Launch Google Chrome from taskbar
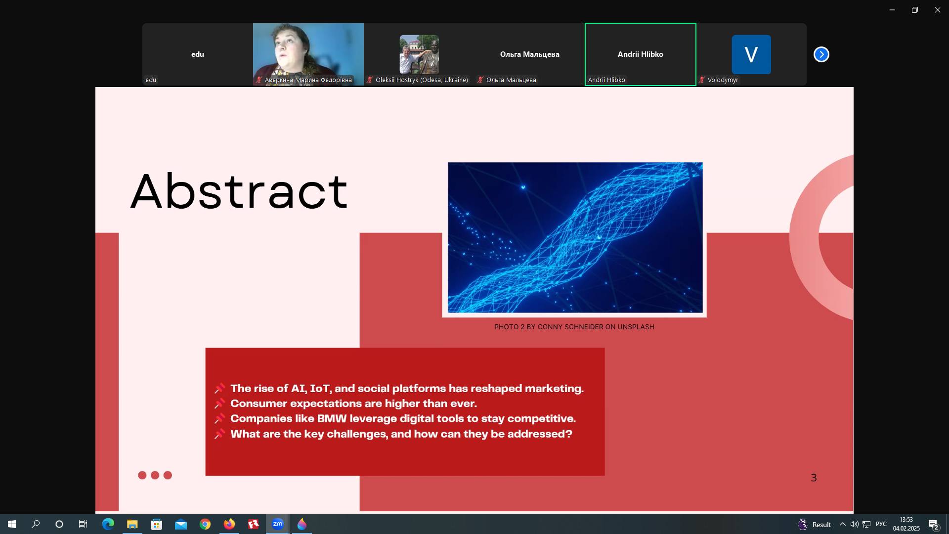The width and height of the screenshot is (949, 534). 205,524
